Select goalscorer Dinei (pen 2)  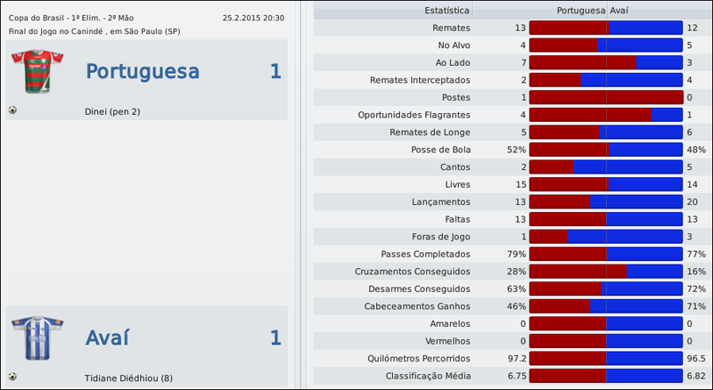coord(112,111)
